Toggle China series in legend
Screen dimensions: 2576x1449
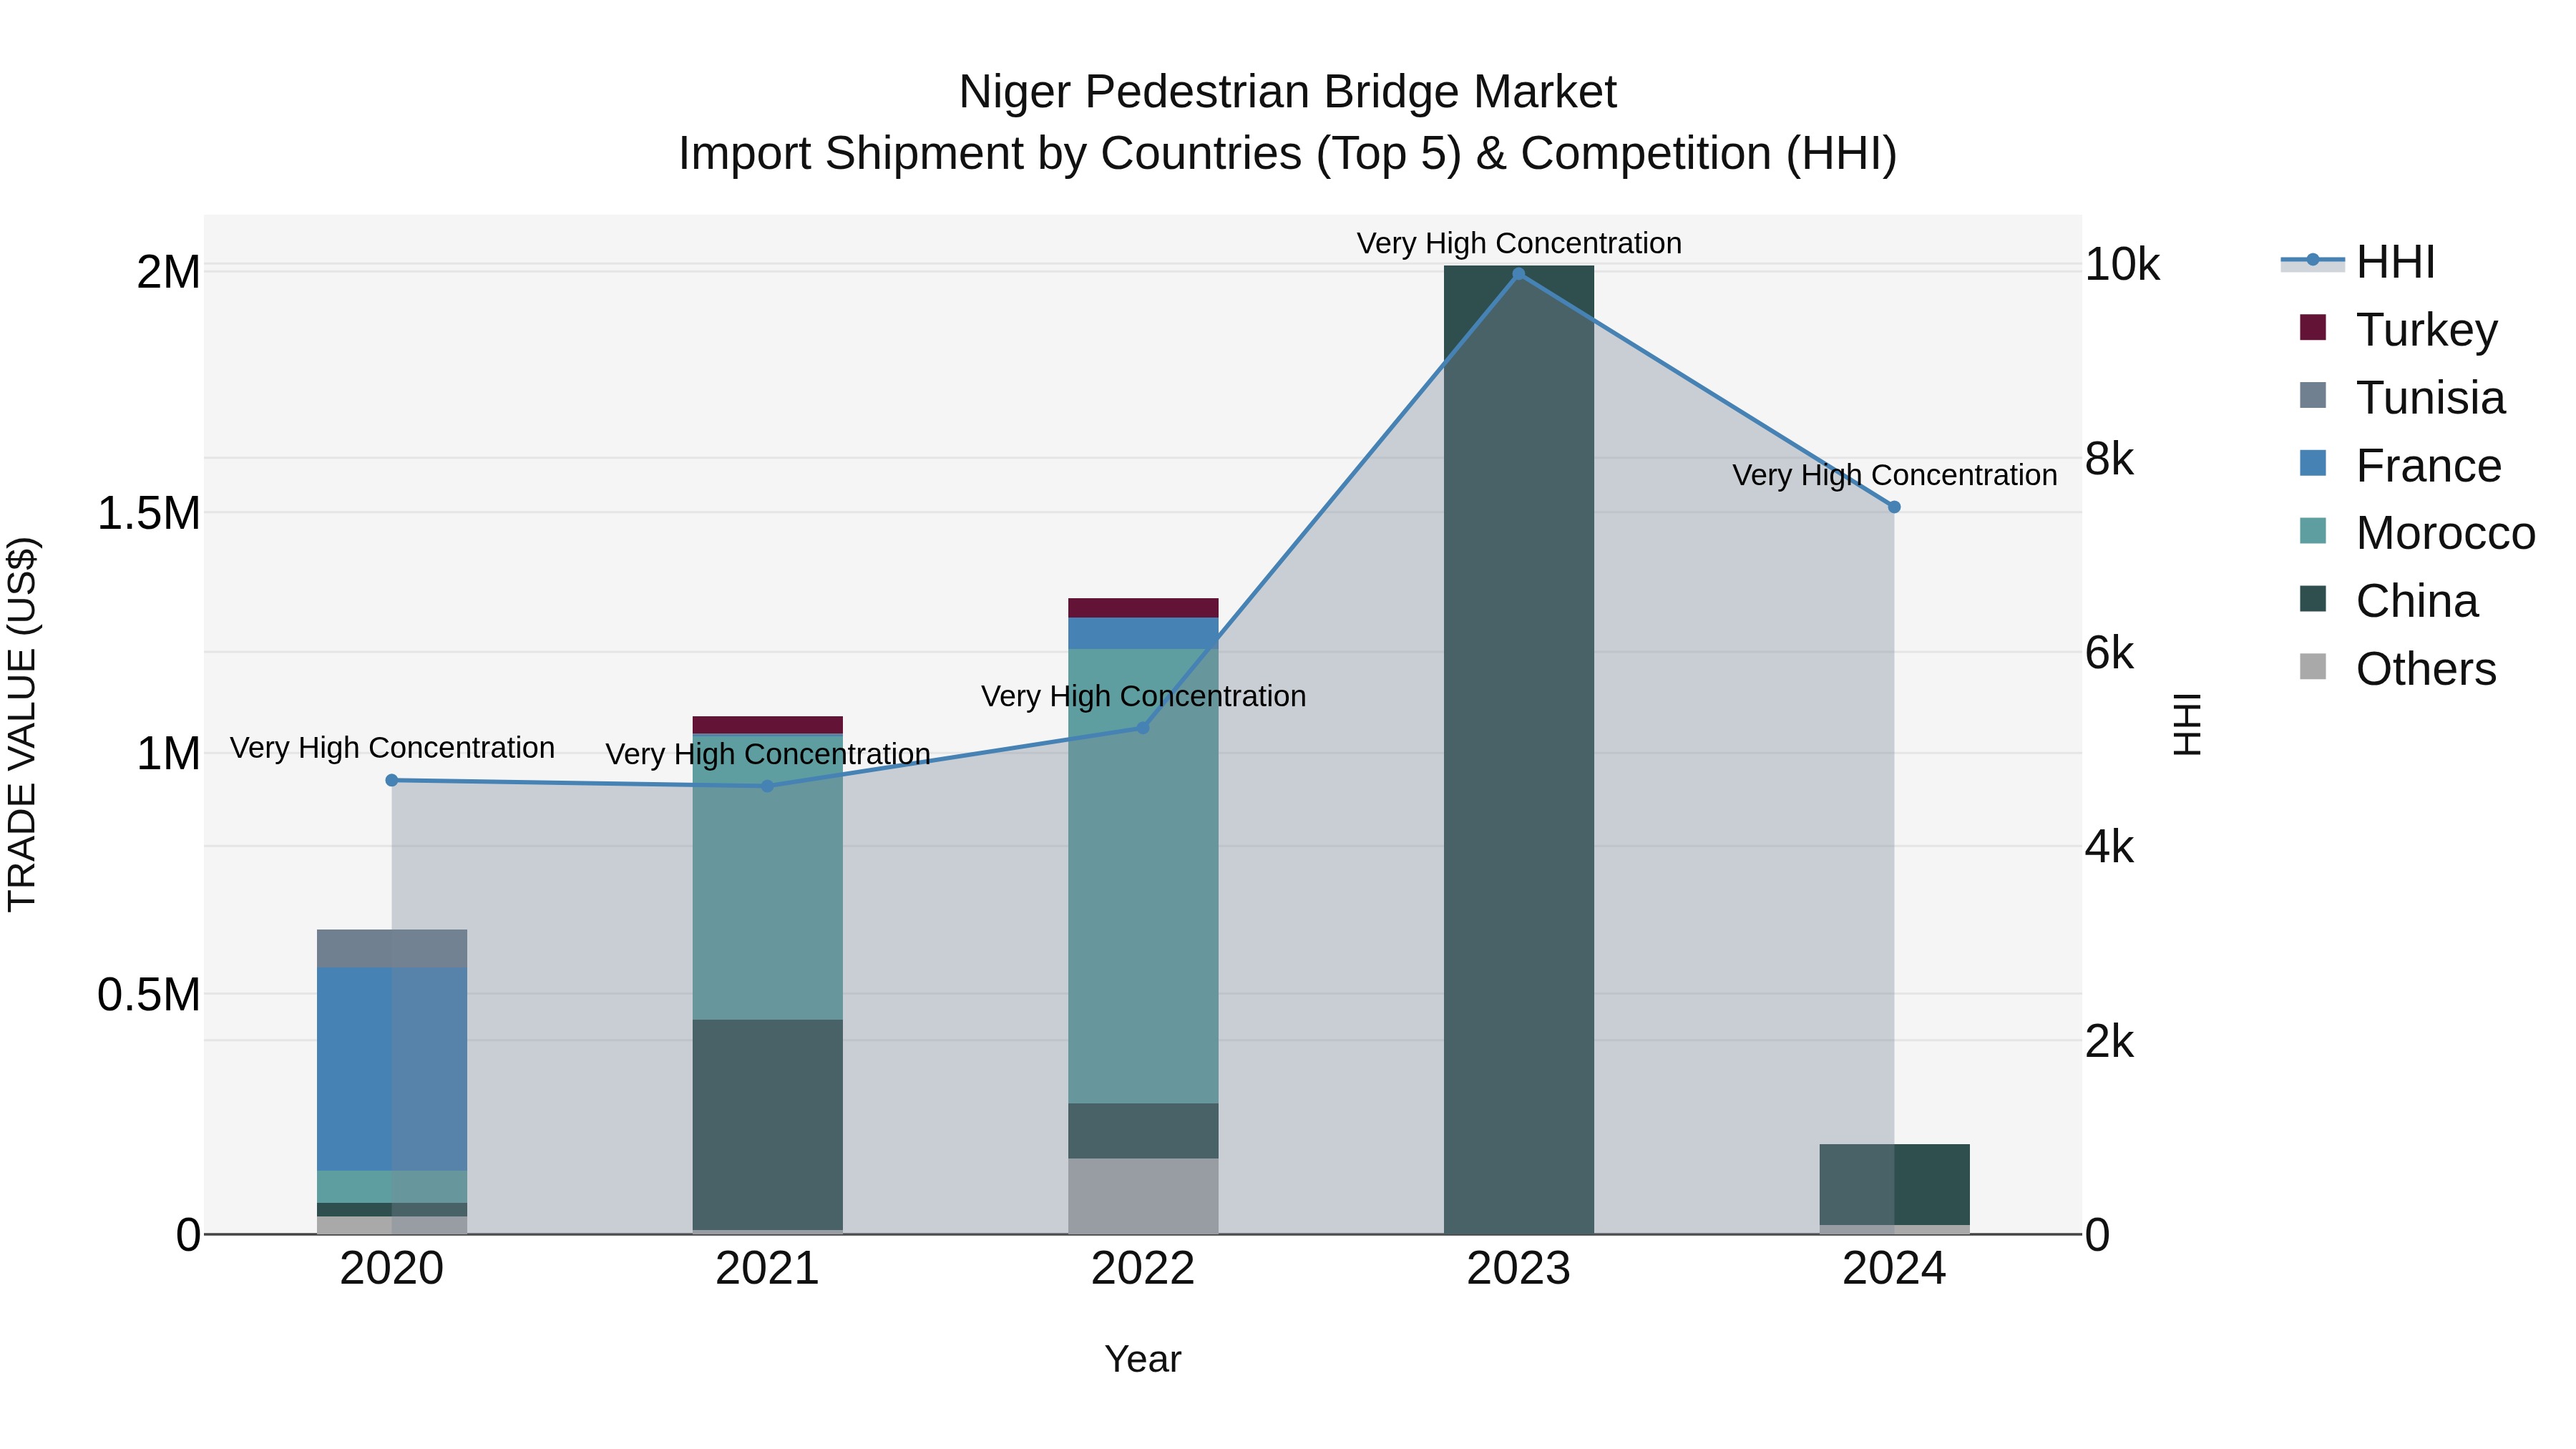[x=2388, y=601]
